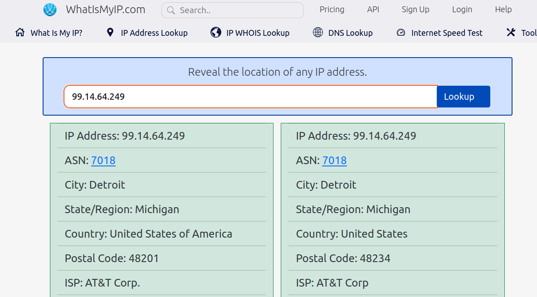Click the wrench and screwdriver Tools icon

[x=511, y=33]
